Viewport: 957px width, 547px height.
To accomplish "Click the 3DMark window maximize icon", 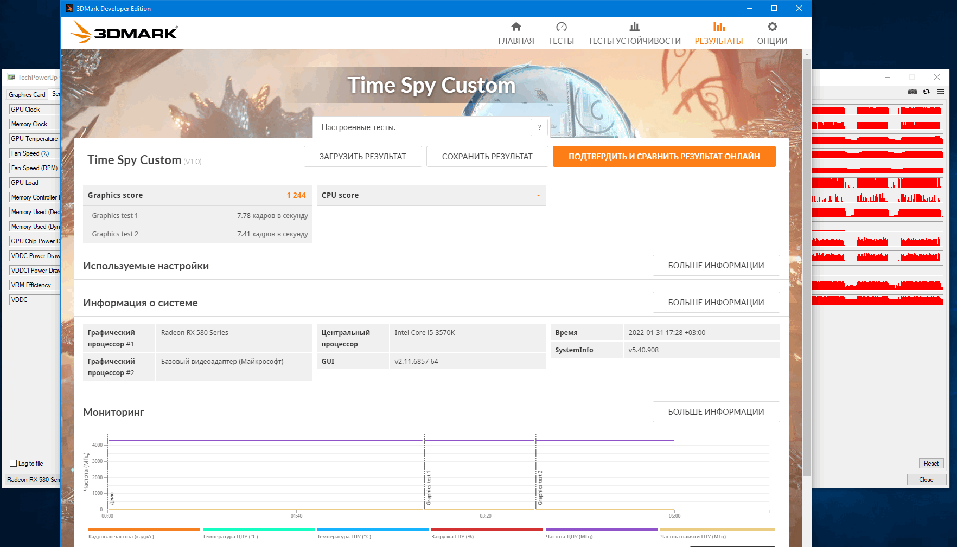I will point(774,8).
